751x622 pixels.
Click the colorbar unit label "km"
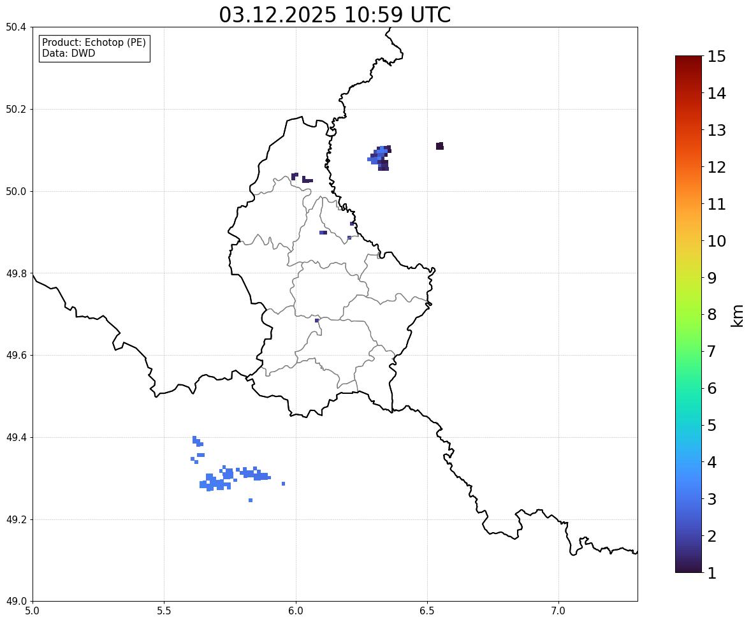[x=737, y=315]
